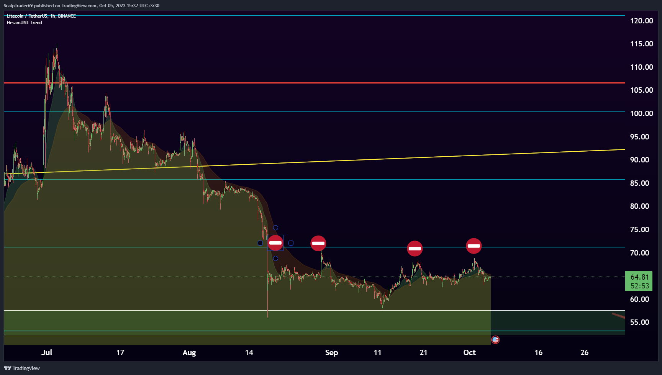Click the Oct label on time axis
This screenshot has height=375, width=662.
click(470, 352)
